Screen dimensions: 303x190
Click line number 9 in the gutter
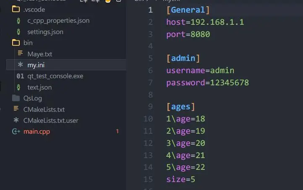tap(150, 107)
